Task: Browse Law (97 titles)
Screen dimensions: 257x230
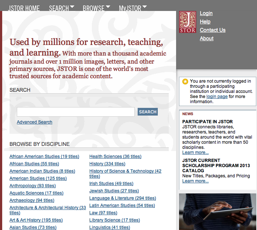Action: coord(103,213)
